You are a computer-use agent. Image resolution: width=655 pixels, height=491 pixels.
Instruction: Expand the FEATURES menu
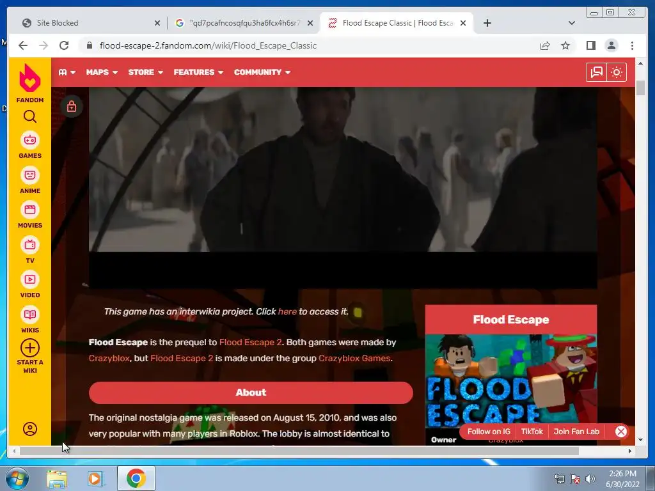[x=198, y=72]
